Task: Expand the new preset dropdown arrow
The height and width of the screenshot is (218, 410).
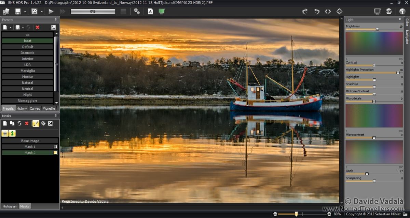Action: (x=11, y=27)
